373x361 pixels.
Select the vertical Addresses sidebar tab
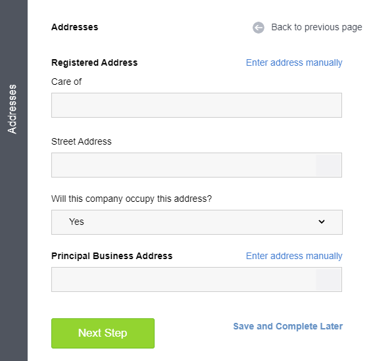tap(12, 109)
